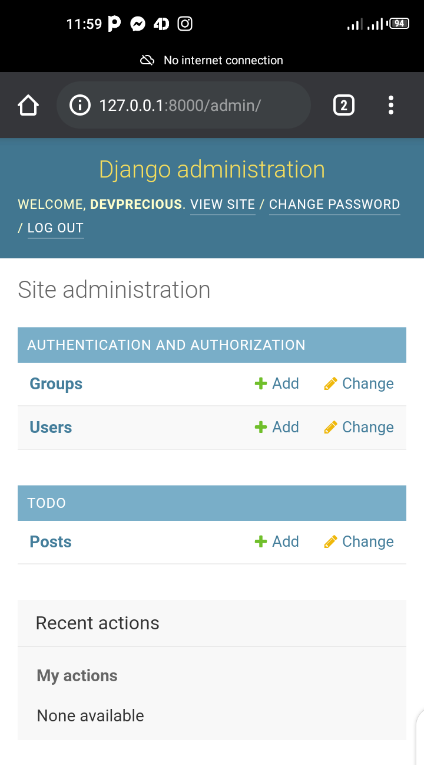Viewport: 424px width, 765px height.
Task: Tap the P app notification icon
Action: 115,24
